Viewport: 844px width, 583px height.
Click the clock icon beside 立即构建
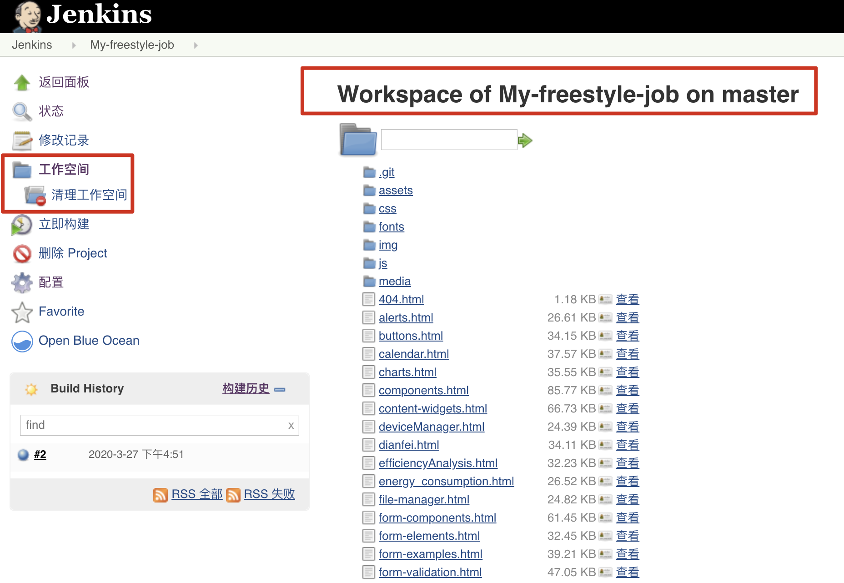22,225
